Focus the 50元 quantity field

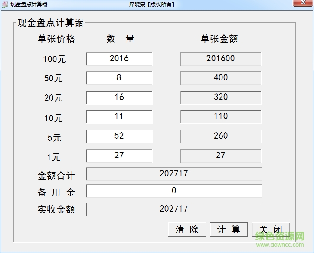(x=119, y=78)
